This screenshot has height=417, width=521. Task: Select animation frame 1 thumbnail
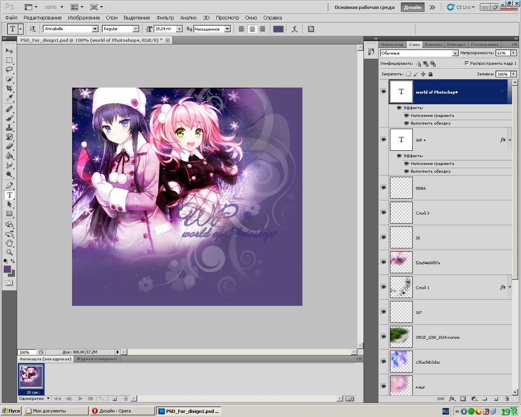pos(31,377)
